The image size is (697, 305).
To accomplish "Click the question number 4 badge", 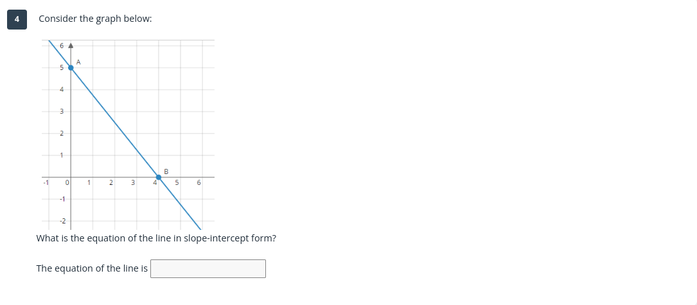I will coord(17,19).
